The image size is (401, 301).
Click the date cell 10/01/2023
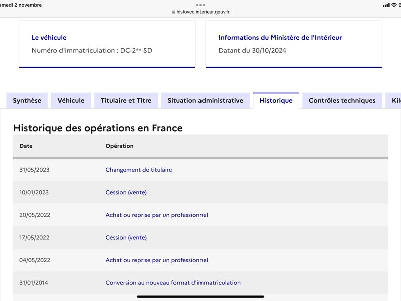pos(34,192)
